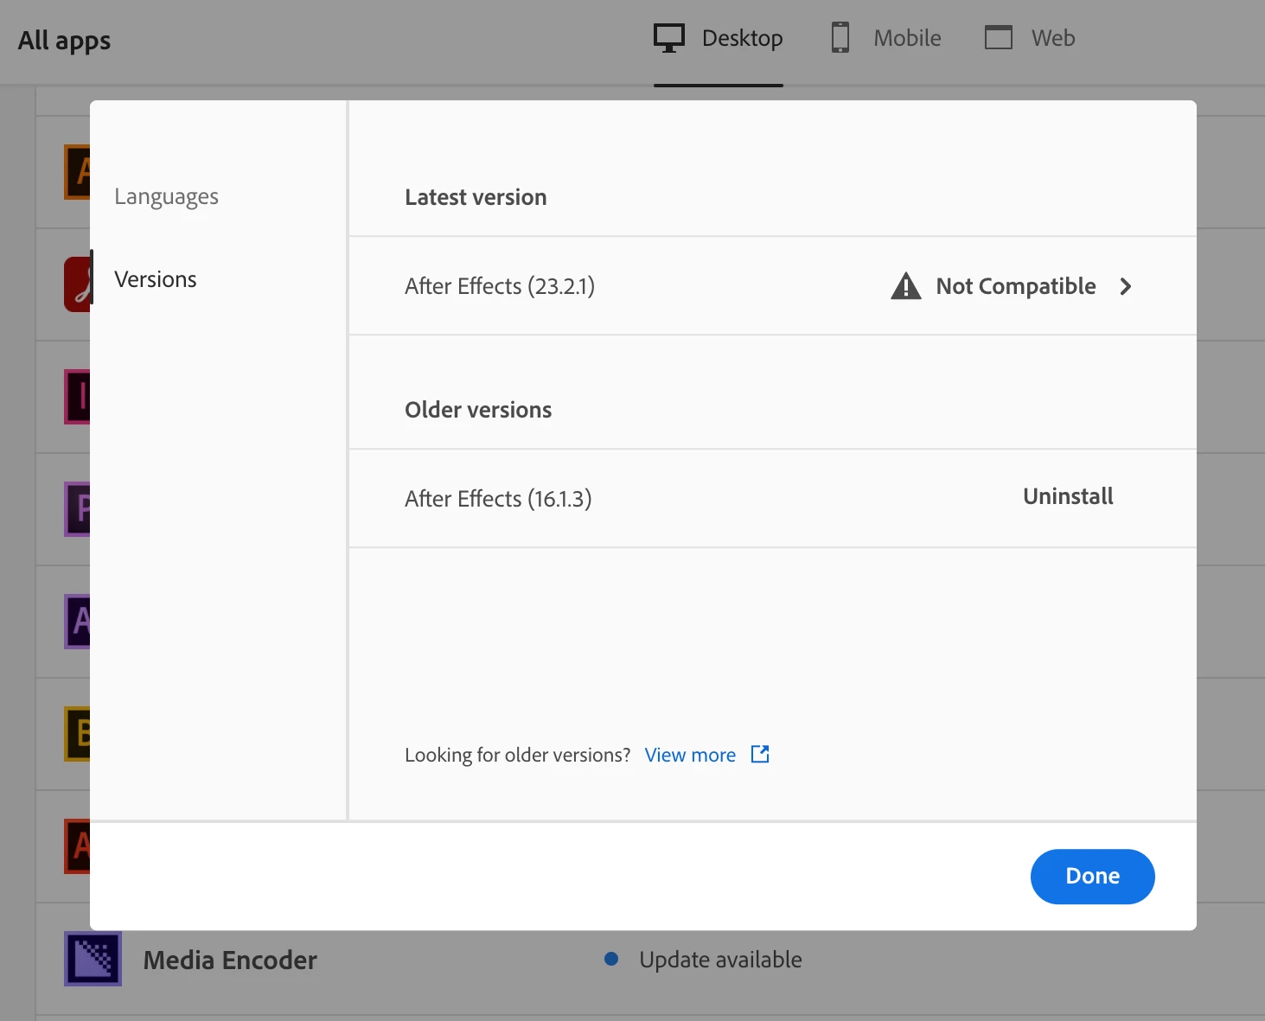Open the Languages section in sidebar
The image size is (1265, 1021).
tap(166, 197)
